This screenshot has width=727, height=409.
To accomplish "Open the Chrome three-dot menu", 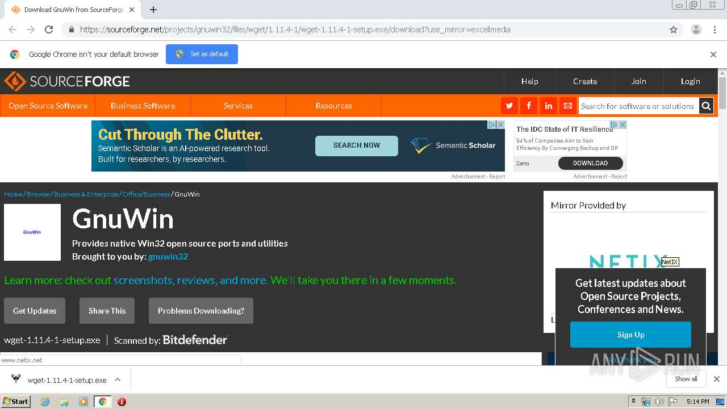I will pyautogui.click(x=715, y=30).
